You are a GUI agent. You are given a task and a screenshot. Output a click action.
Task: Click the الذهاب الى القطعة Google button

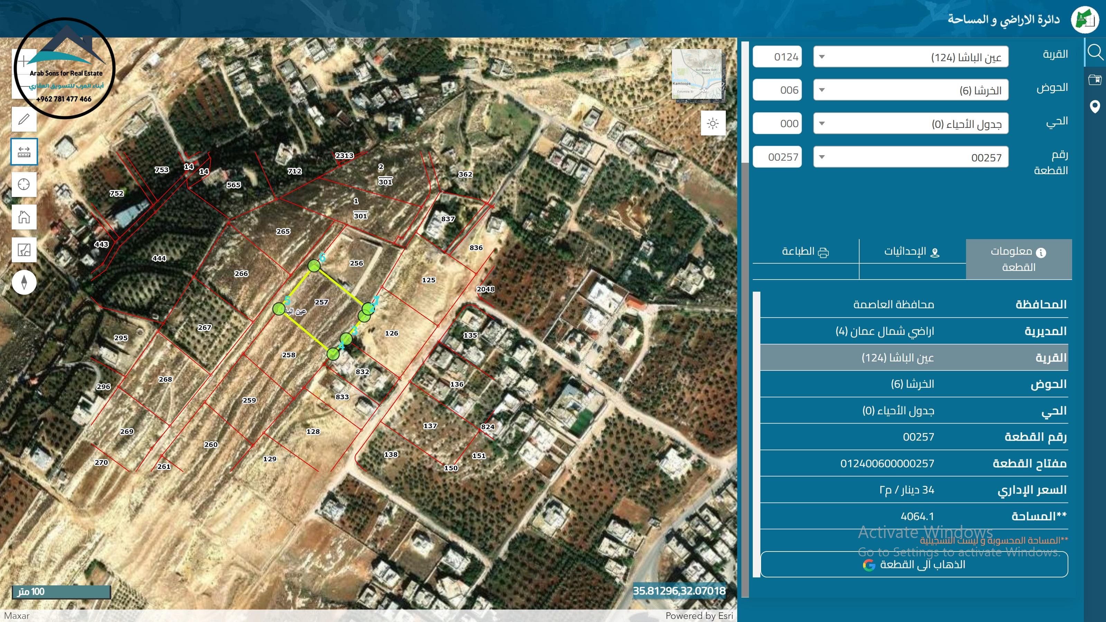click(x=913, y=565)
